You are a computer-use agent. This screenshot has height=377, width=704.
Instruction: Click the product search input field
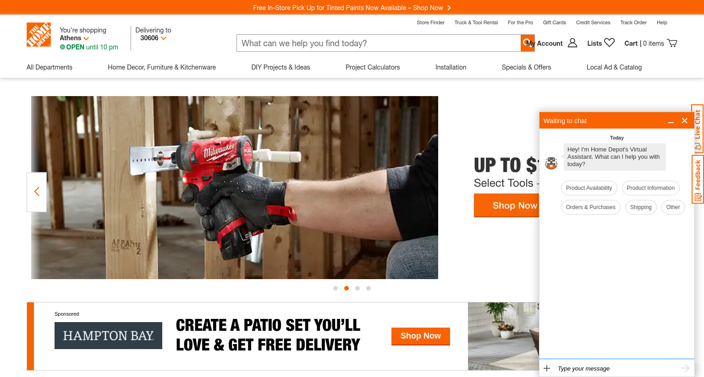[379, 43]
